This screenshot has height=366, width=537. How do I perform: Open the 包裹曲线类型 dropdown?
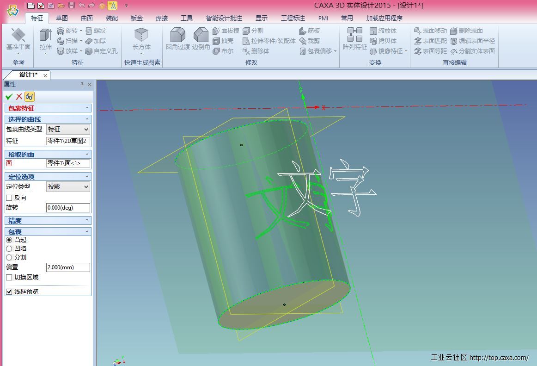point(68,130)
